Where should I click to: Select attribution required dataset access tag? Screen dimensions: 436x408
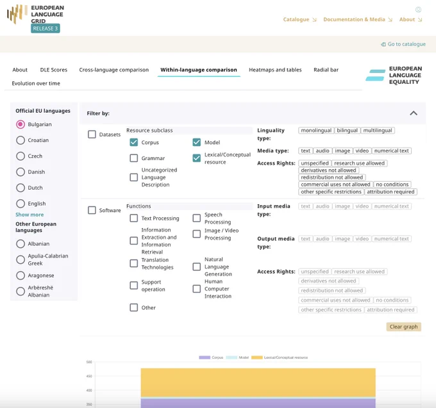click(x=390, y=192)
